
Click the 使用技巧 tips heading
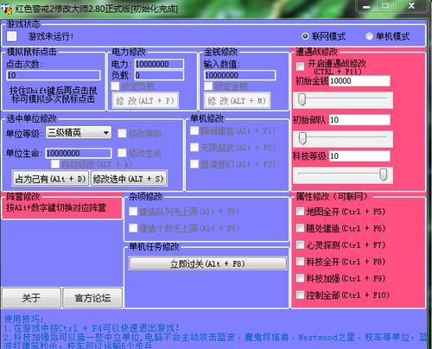coord(23,319)
